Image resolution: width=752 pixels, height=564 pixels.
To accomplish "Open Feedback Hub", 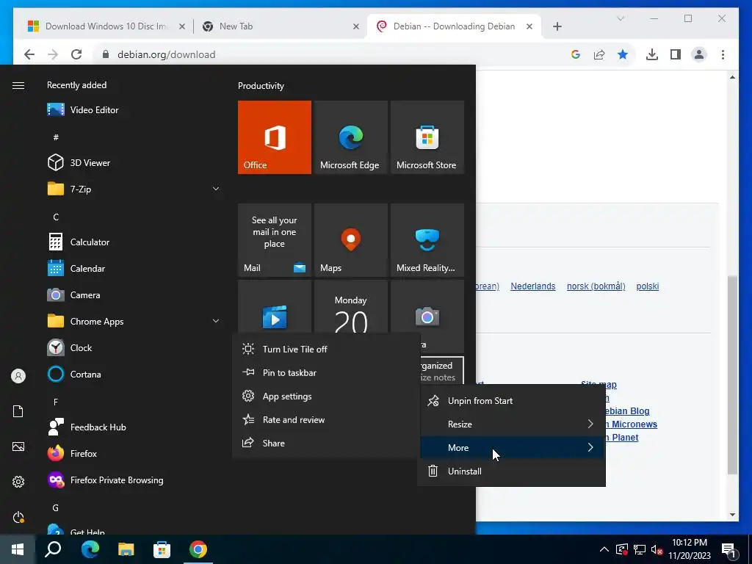I will point(133,427).
